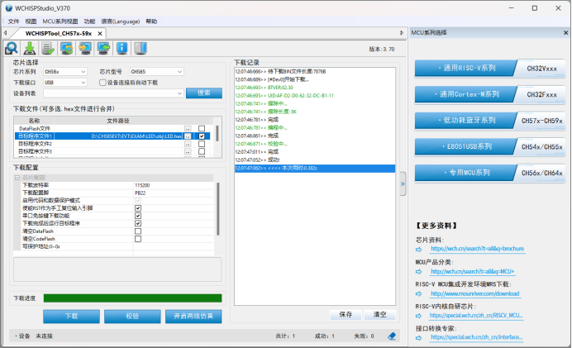Click the 搜索 button
The height and width of the screenshot is (348, 572).
click(x=204, y=93)
